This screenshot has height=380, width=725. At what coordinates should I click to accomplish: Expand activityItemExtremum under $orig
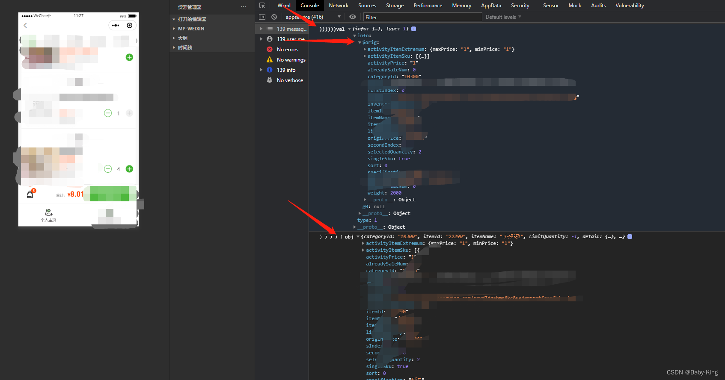[365, 50]
